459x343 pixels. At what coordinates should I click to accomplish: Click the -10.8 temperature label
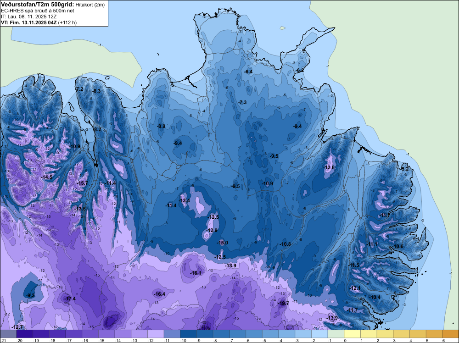[x=285, y=244]
